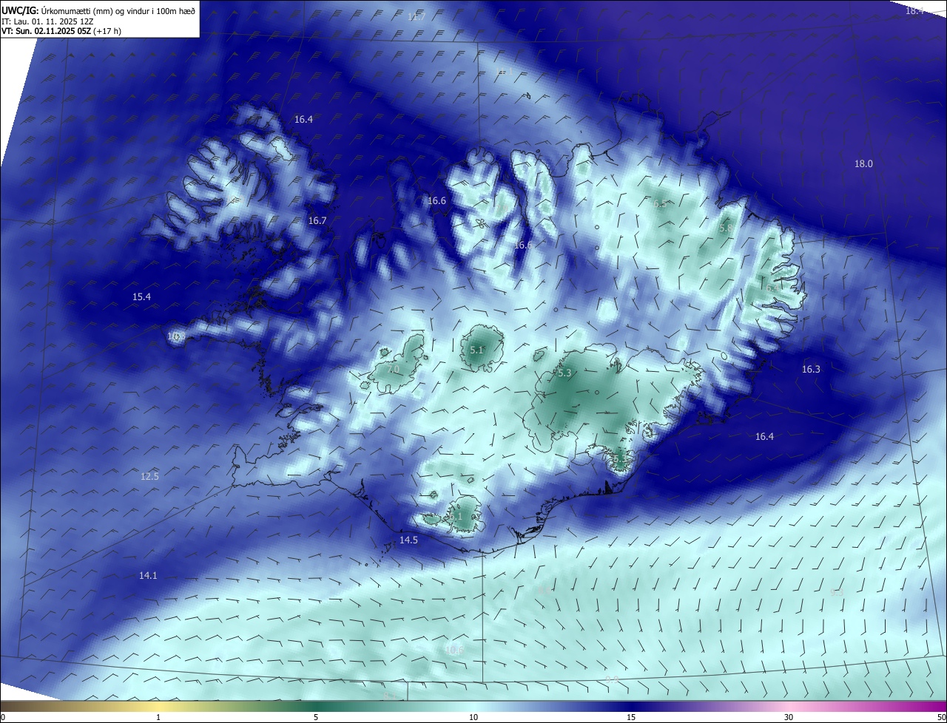Click the 16.4 value north of the Westfjords
Viewport: 947px width, 723px height.
pos(303,119)
